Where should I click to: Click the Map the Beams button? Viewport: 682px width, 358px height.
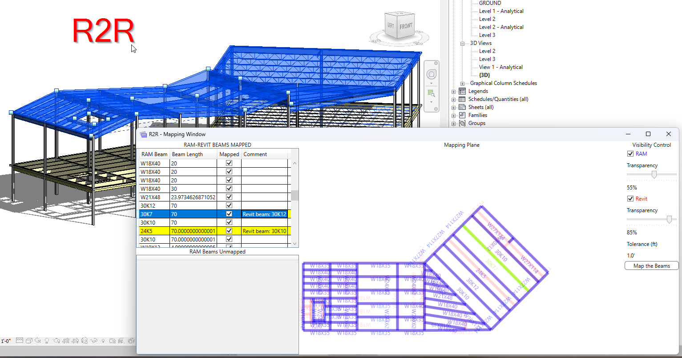(x=652, y=266)
